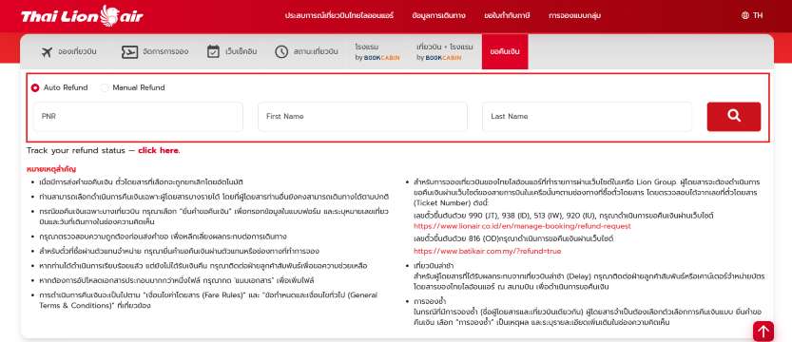Open the group booking menu

coord(574,15)
